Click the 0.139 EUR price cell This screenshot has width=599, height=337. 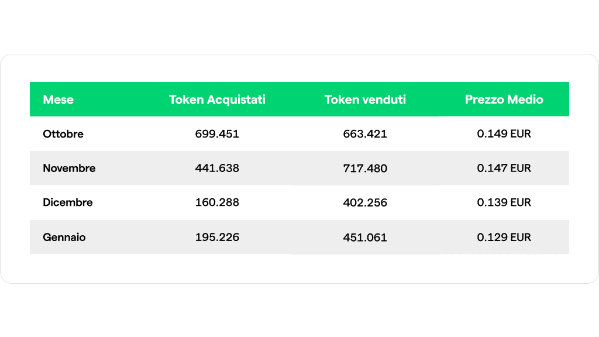pyautogui.click(x=504, y=202)
